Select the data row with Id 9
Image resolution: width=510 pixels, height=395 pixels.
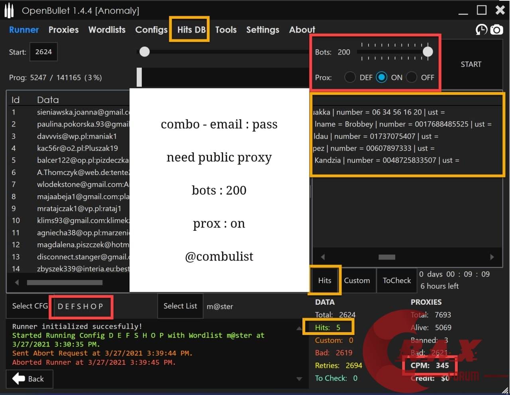pos(69,208)
